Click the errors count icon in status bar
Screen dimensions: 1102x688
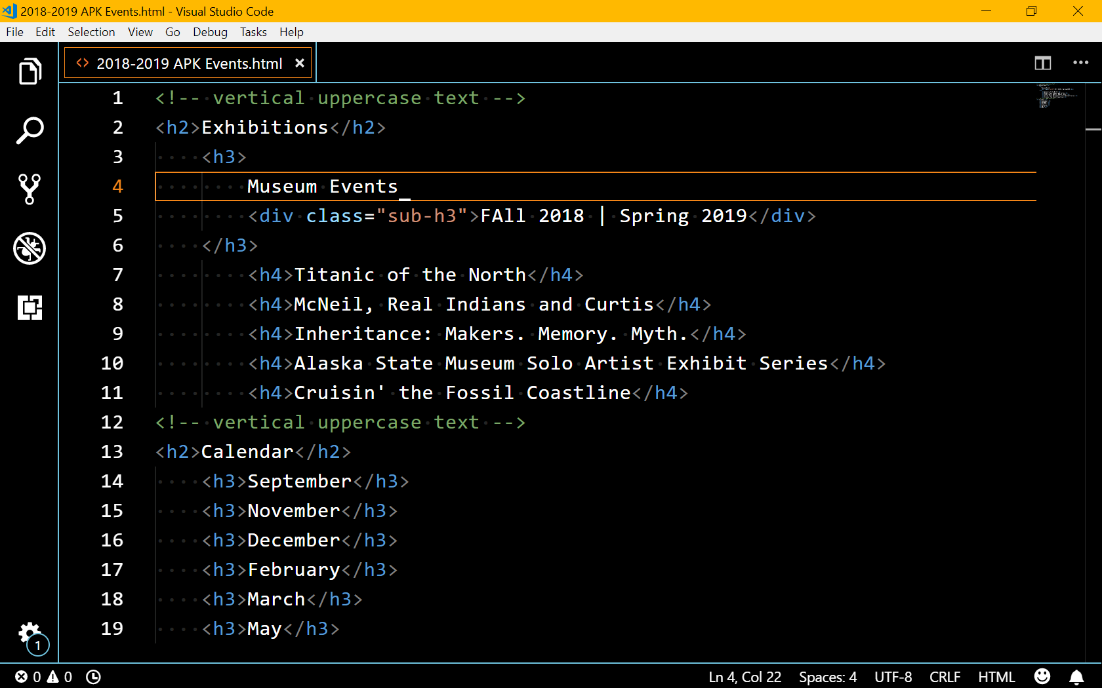(22, 677)
